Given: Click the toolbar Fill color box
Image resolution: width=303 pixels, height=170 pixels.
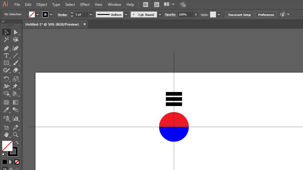Looking at the screenshot, I should (x=7, y=146).
